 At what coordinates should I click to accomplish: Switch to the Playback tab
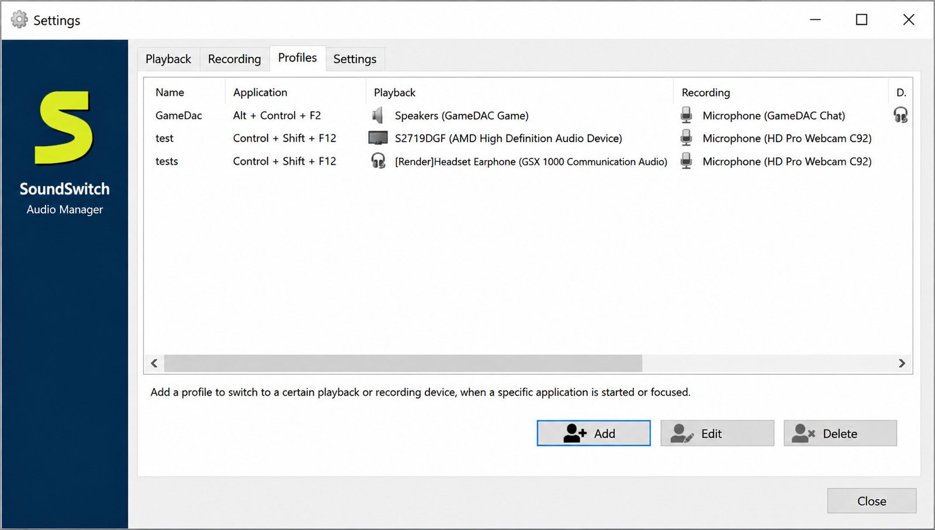coord(168,59)
